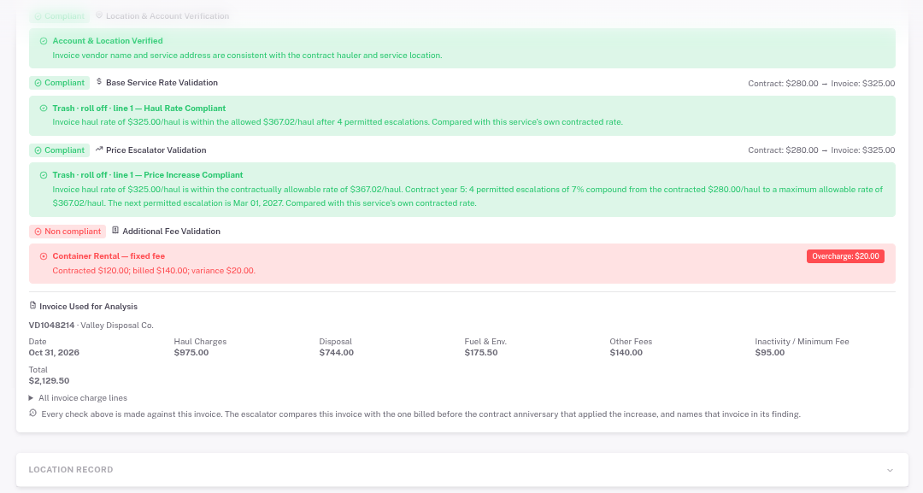923x493 pixels.
Task: Expand All invoice charge lines triangle
Action: click(32, 398)
